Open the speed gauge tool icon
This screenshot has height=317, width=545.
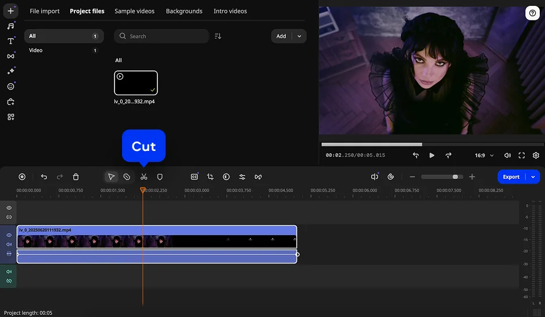point(390,176)
